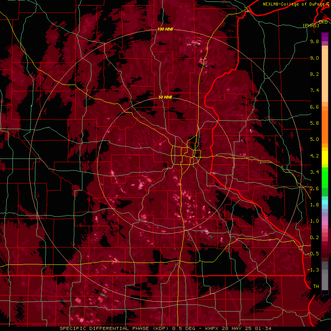Viewport: 331px width, 331px height.
Task: Click the 4.2 legend value
Action: coord(314,156)
